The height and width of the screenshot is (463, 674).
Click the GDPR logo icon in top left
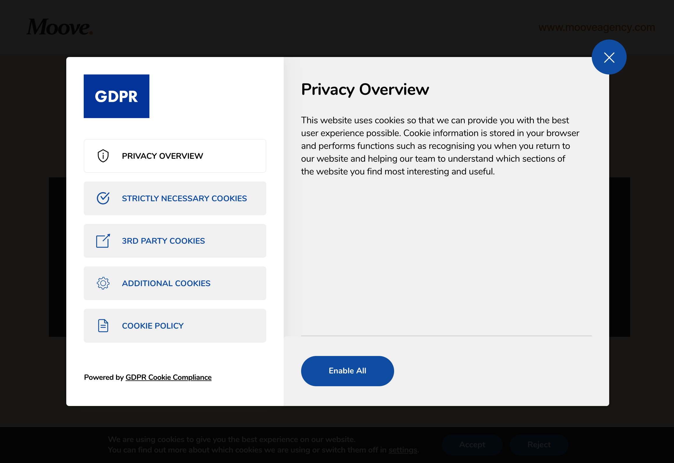point(116,96)
